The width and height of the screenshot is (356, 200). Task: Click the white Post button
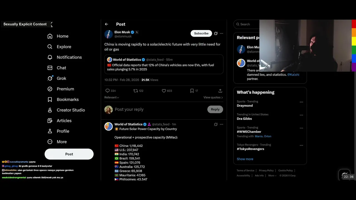point(69,154)
